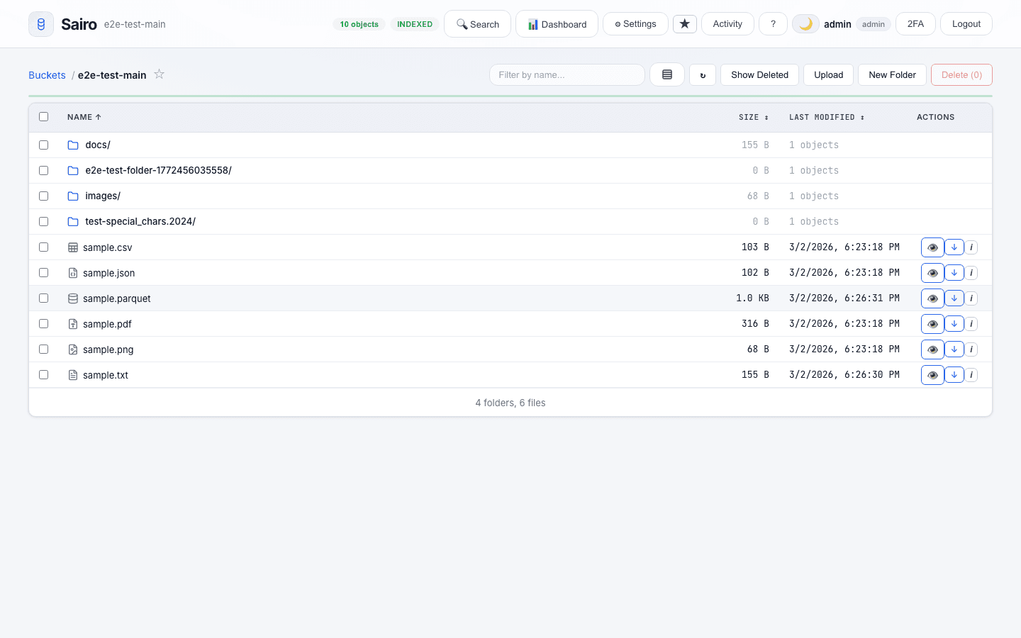The width and height of the screenshot is (1021, 638).
Task: Open the Dashboard
Action: point(557,24)
